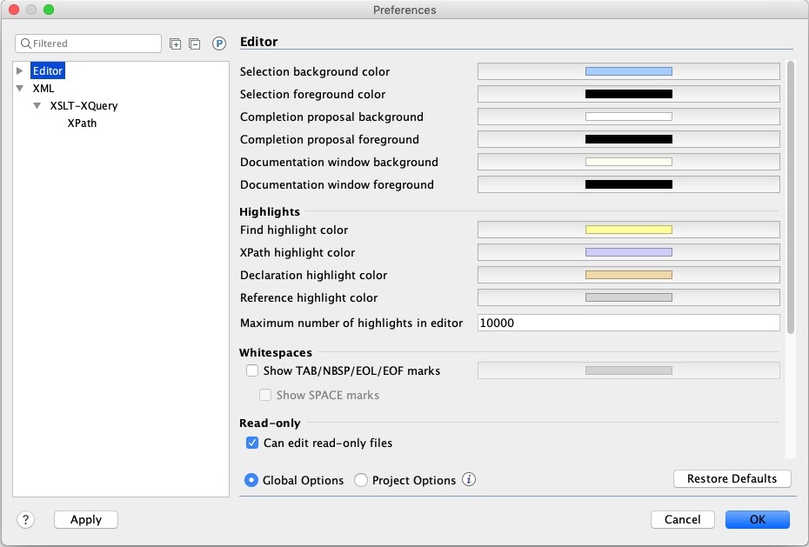The image size is (809, 547).
Task: Click the info icon beside Project Options
Action: [469, 480]
